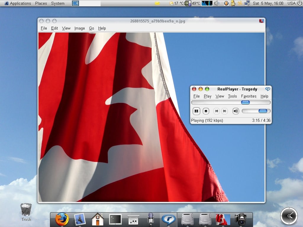Stop playback in RealPlayer
The image size is (303, 227).
[x=206, y=111]
